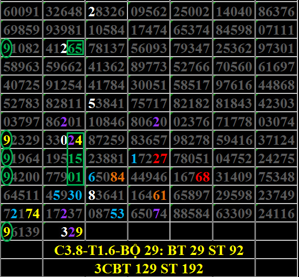The height and width of the screenshot is (277, 299).
Task: Click the cell with 08753
Action: coord(106,213)
